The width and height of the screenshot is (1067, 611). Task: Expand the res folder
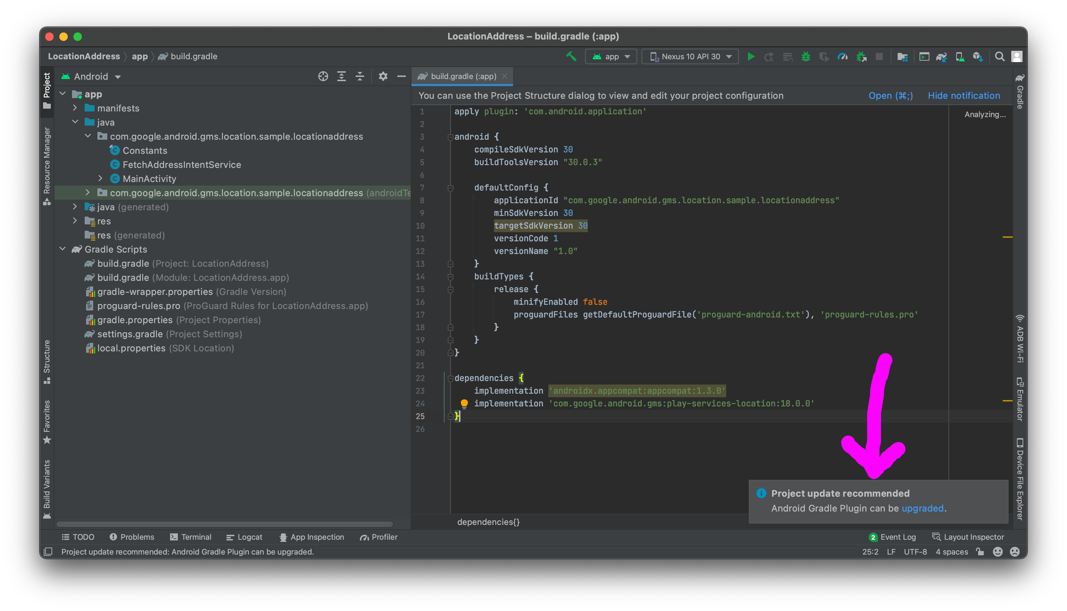pyautogui.click(x=75, y=221)
